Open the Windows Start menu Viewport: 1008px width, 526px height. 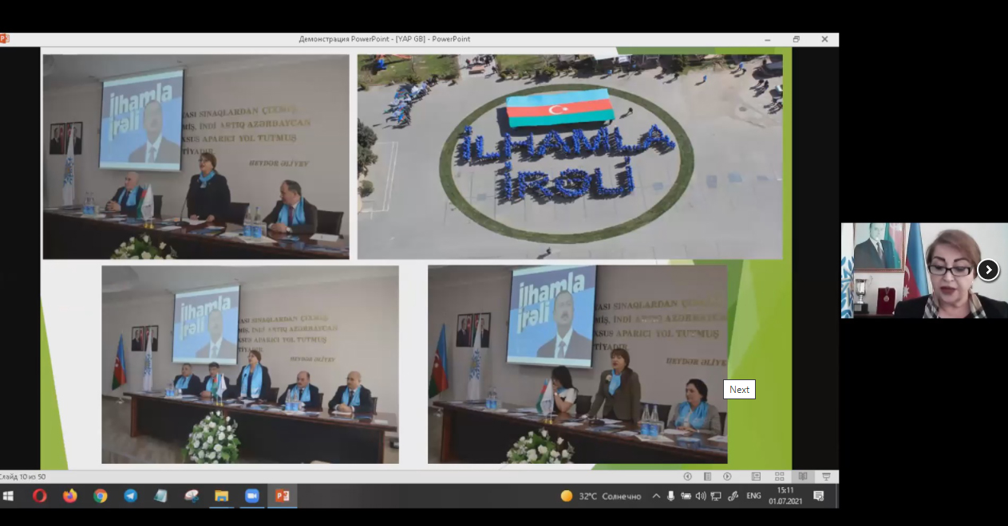[9, 496]
